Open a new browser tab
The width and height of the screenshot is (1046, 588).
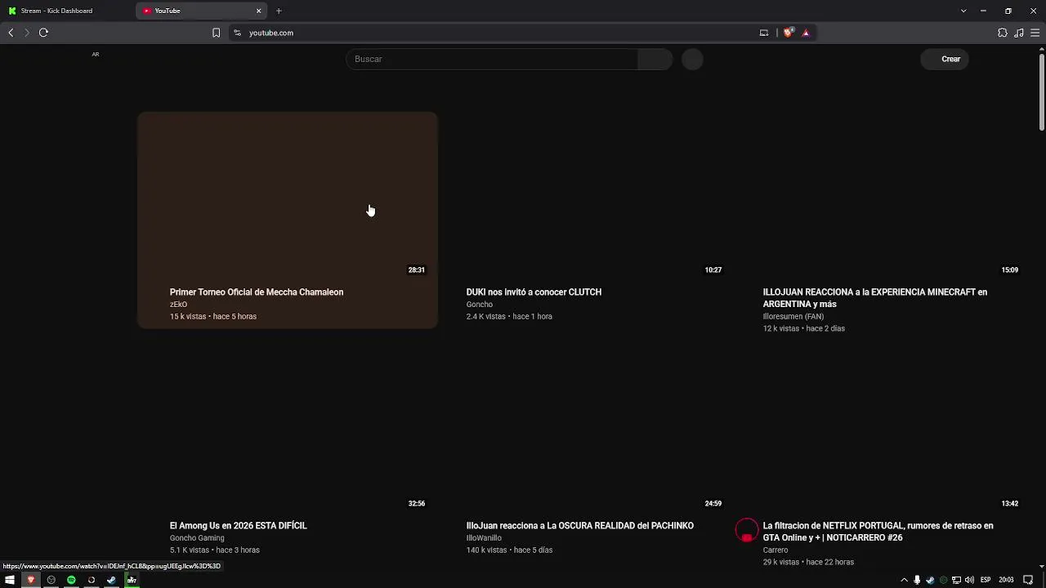[x=279, y=11]
